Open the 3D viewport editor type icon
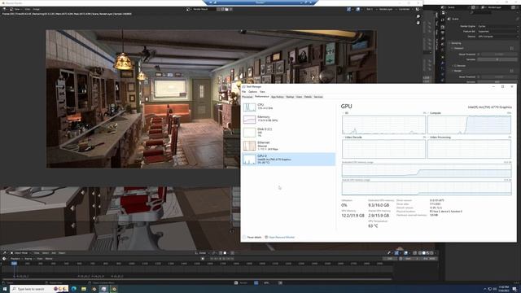Image resolution: width=521 pixels, height=293 pixels. point(4,253)
